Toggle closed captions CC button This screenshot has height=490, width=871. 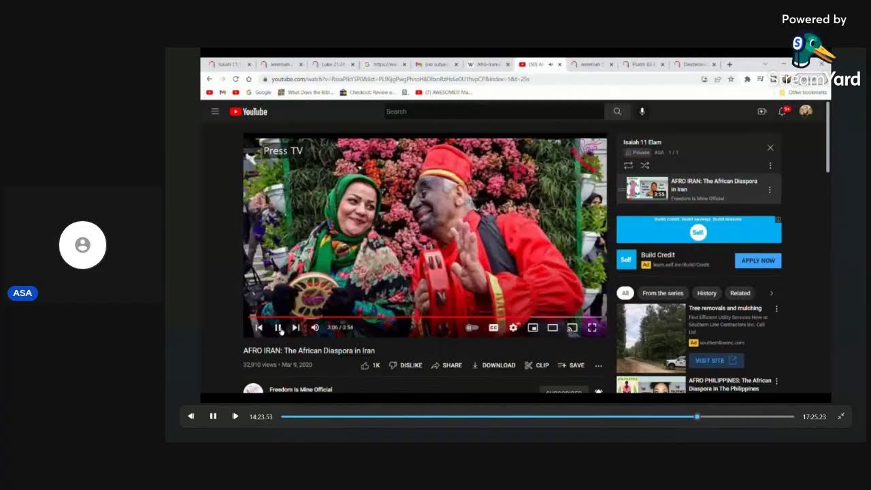pos(493,327)
